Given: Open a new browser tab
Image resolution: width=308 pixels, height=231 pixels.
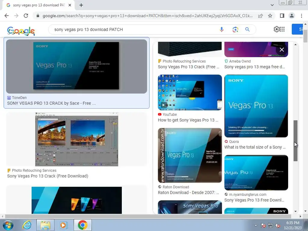Looking at the screenshot, I should pyautogui.click(x=81, y=5).
